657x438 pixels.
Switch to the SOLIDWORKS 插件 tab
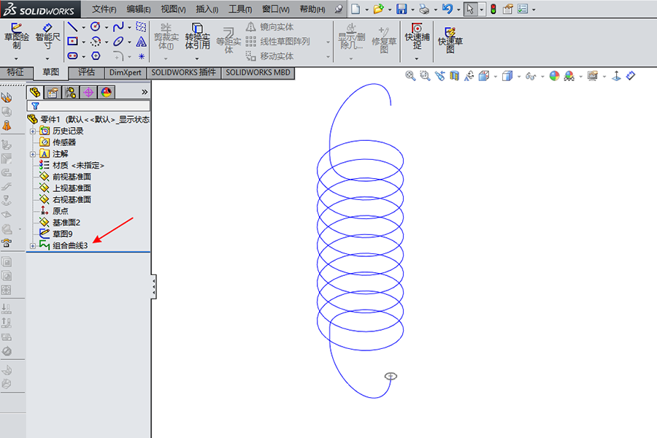183,72
